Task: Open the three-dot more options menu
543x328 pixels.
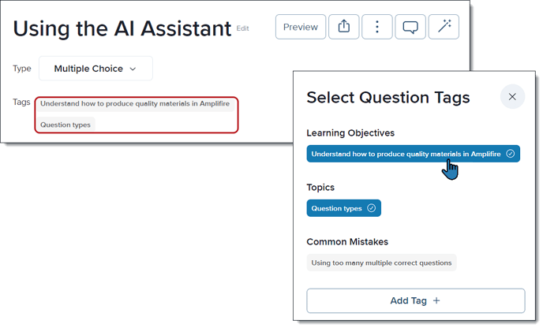Action: pos(377,27)
